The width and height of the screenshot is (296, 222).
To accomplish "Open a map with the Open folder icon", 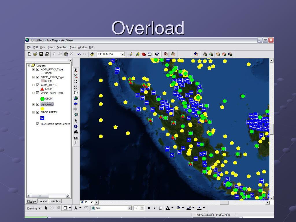I will [x=35, y=54].
